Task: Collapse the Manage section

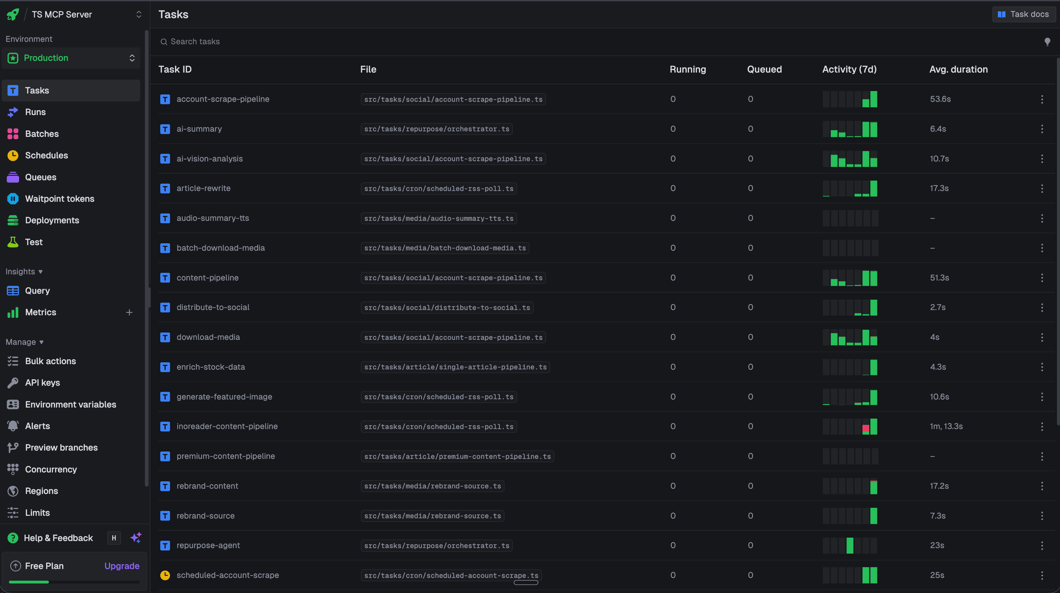Action: click(x=24, y=342)
